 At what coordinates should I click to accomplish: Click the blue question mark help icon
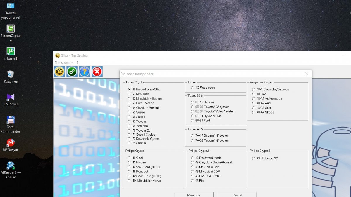(x=85, y=72)
